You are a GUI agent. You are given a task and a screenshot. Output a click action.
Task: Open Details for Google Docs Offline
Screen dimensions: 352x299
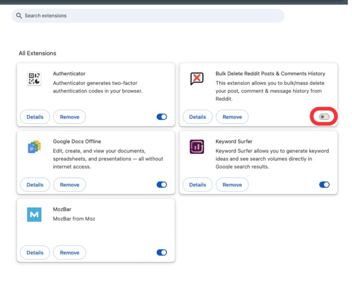pyautogui.click(x=35, y=184)
